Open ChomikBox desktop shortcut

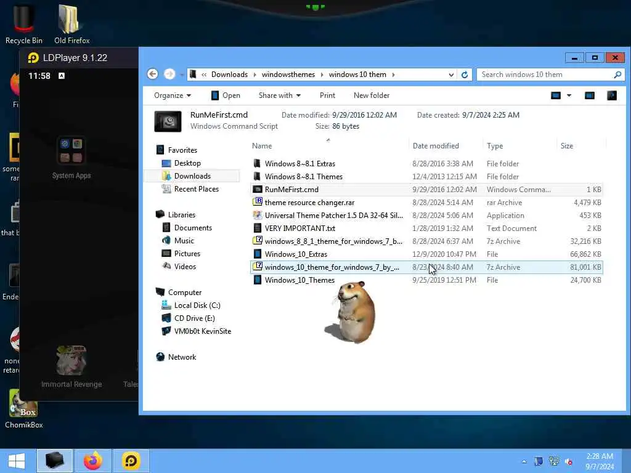click(x=24, y=409)
